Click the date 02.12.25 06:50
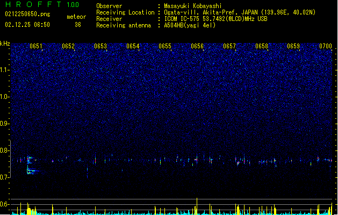Screen dimensions: 338x215 (x=27, y=25)
